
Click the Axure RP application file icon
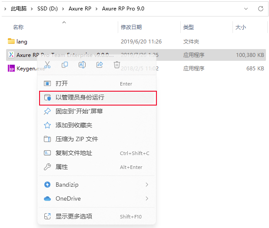click(x=11, y=55)
